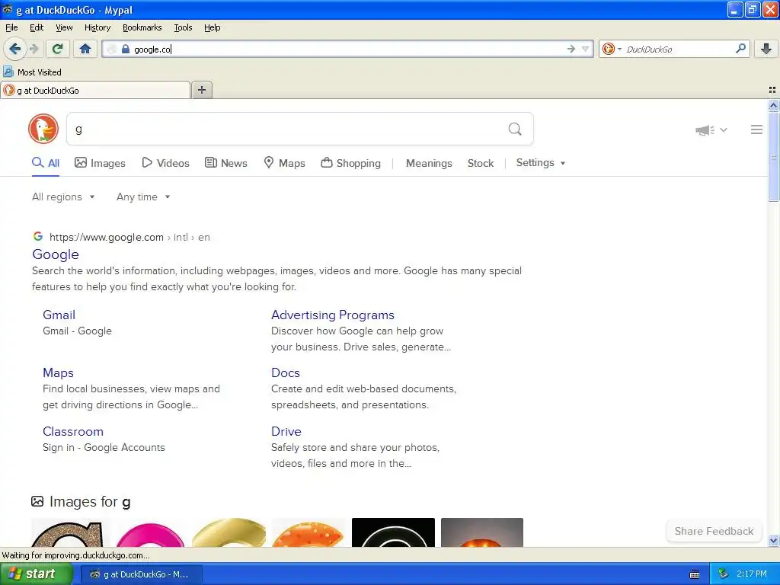Click the 2:17 PM clock
The image size is (780, 585).
(x=752, y=574)
